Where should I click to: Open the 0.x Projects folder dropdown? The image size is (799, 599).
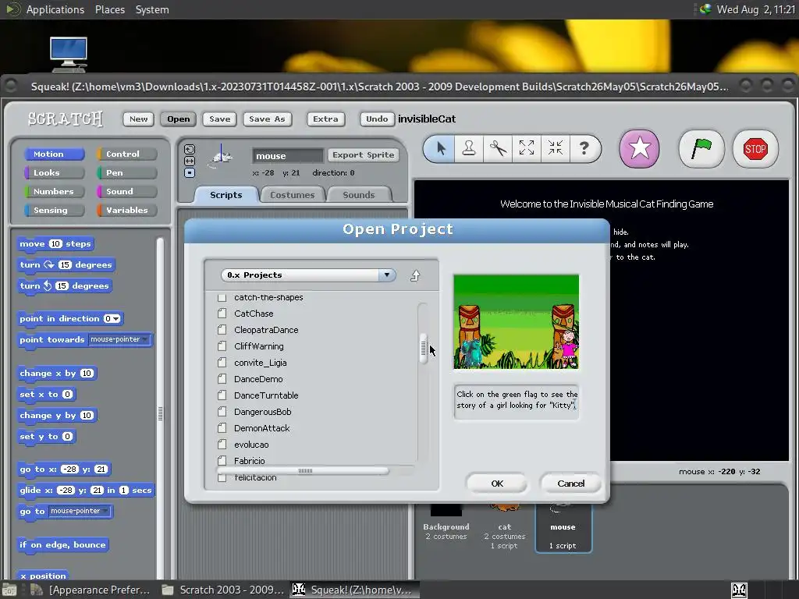pyautogui.click(x=387, y=275)
